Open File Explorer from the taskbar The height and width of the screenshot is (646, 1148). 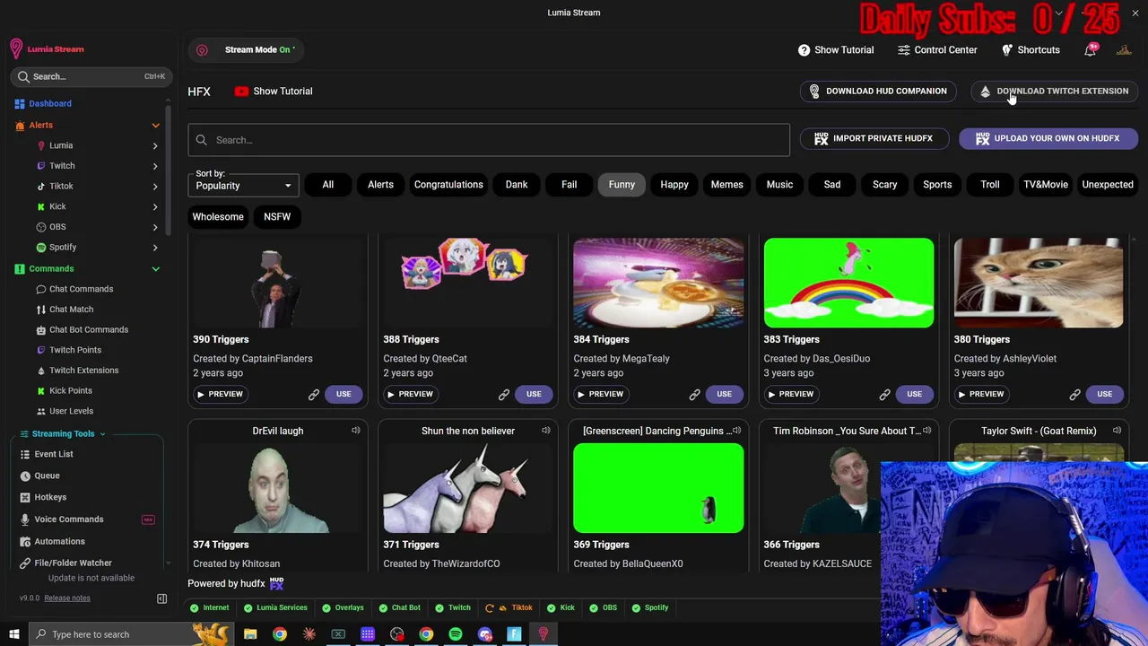(x=250, y=634)
